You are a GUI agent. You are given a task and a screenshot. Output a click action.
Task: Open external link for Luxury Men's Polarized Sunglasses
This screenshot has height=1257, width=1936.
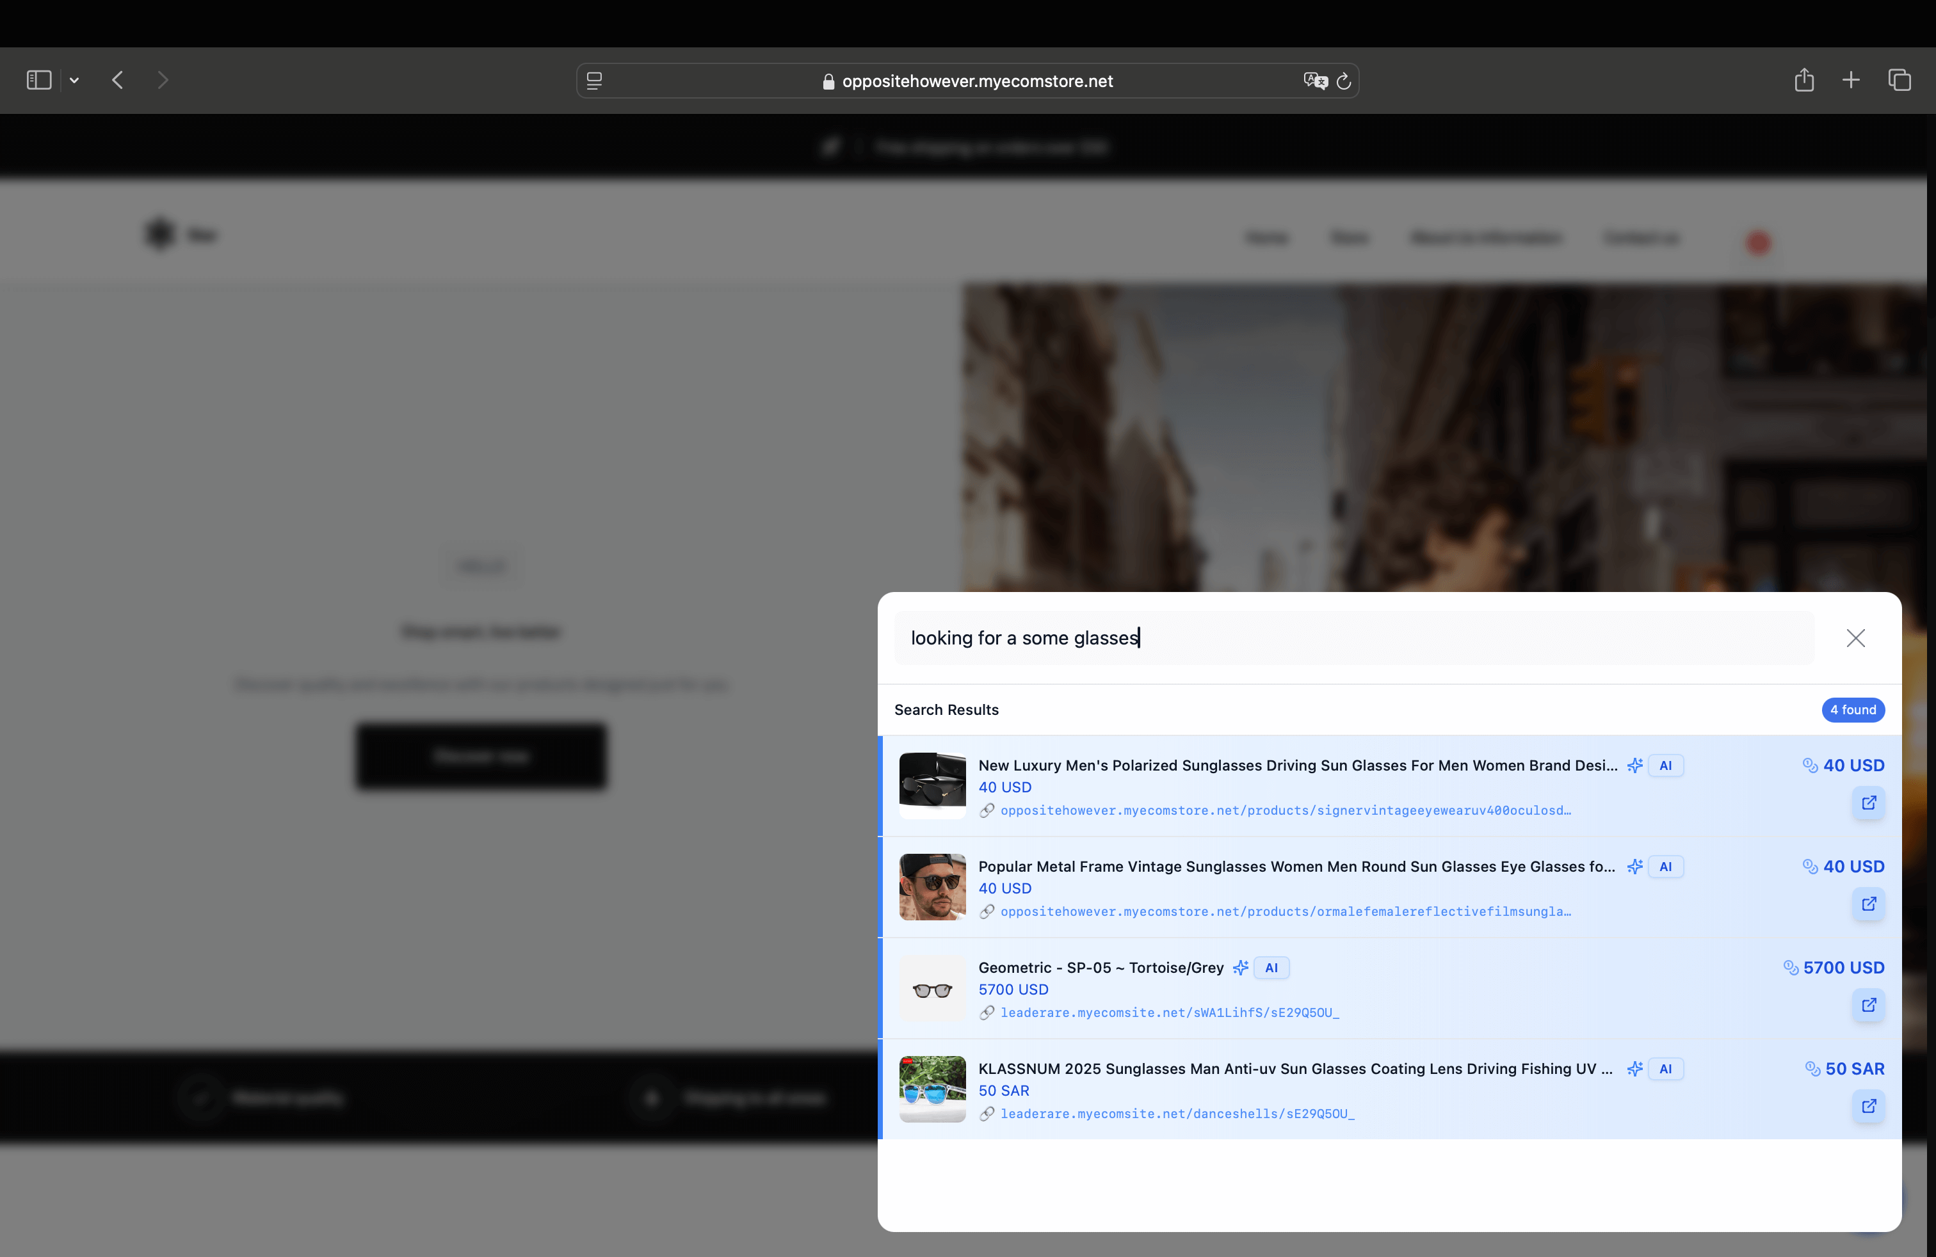(1869, 803)
